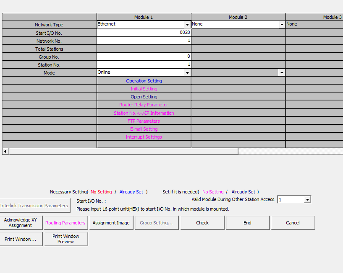Open Initial Setting for Module 1
Image resolution: width=343 pixels, height=273 pixels.
[x=144, y=89]
